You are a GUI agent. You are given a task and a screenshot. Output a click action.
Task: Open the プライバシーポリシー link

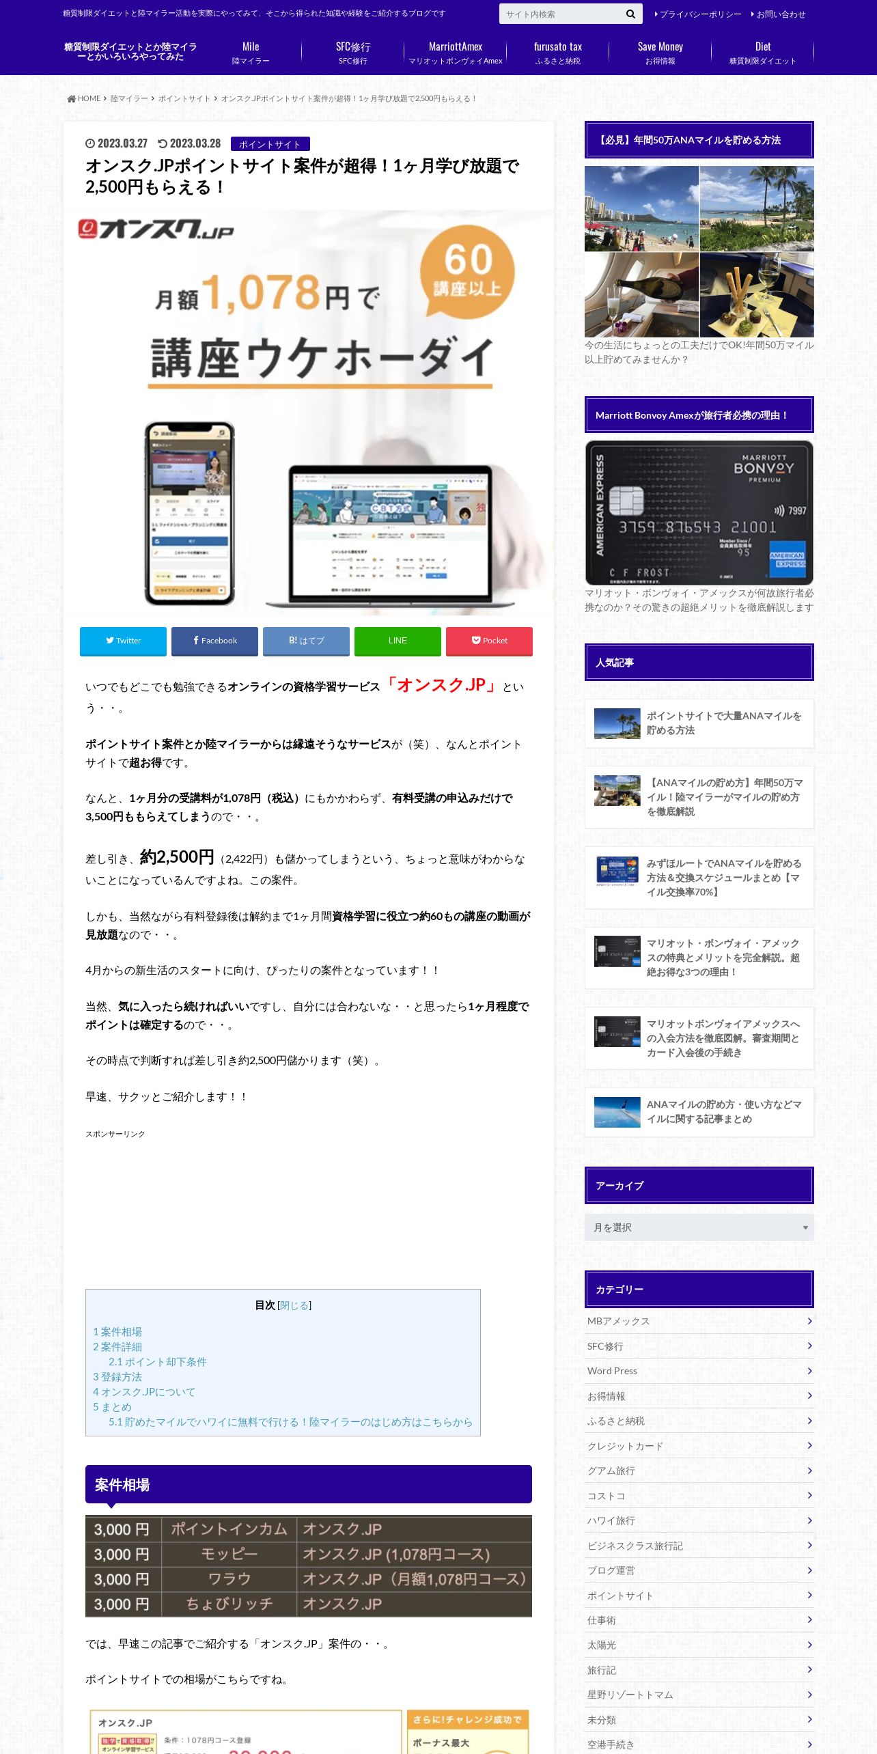(697, 14)
